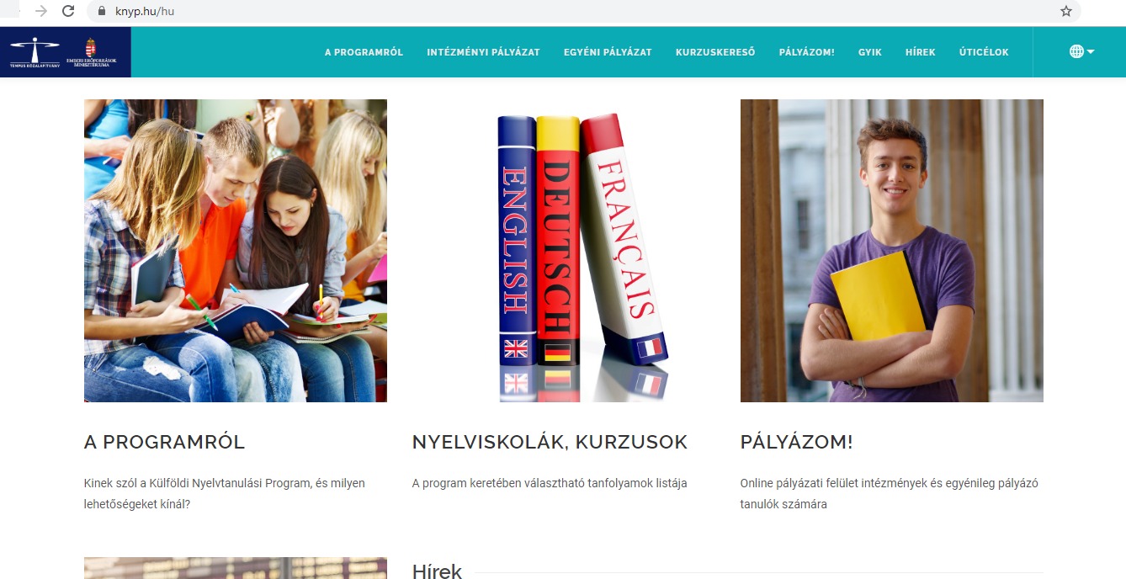This screenshot has width=1126, height=579.
Task: Bookmark page with the star icon
Action: click(x=1066, y=12)
